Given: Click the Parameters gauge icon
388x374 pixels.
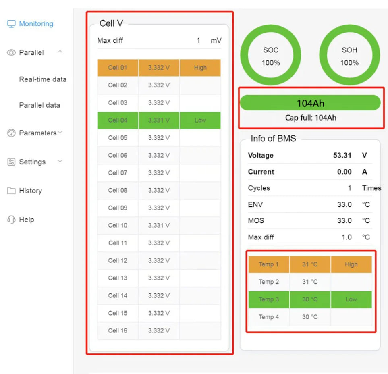Looking at the screenshot, I should 11,133.
